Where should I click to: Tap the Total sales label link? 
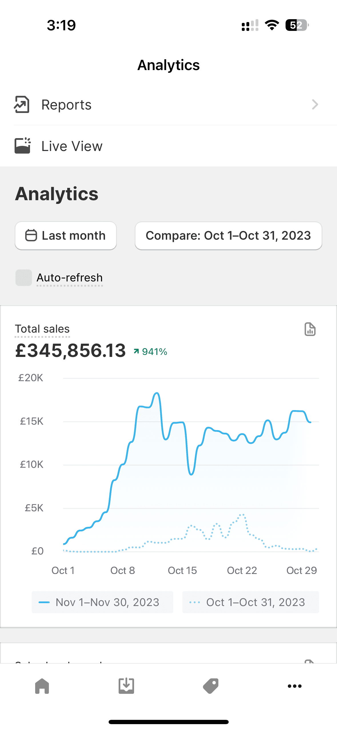pos(42,329)
